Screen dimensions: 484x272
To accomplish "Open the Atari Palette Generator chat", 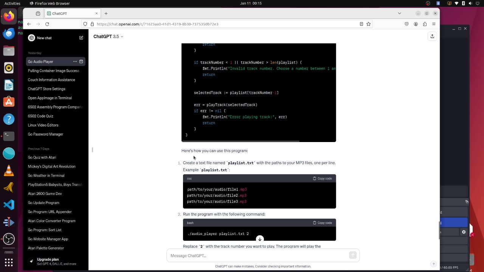I will click(x=55, y=248).
